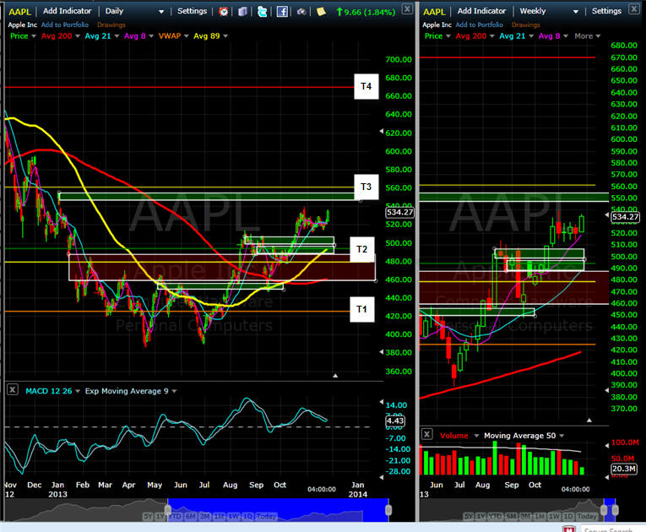Screen dimensions: 646x532
Task: Select the 1Y range on daily chart
Action: [160, 516]
